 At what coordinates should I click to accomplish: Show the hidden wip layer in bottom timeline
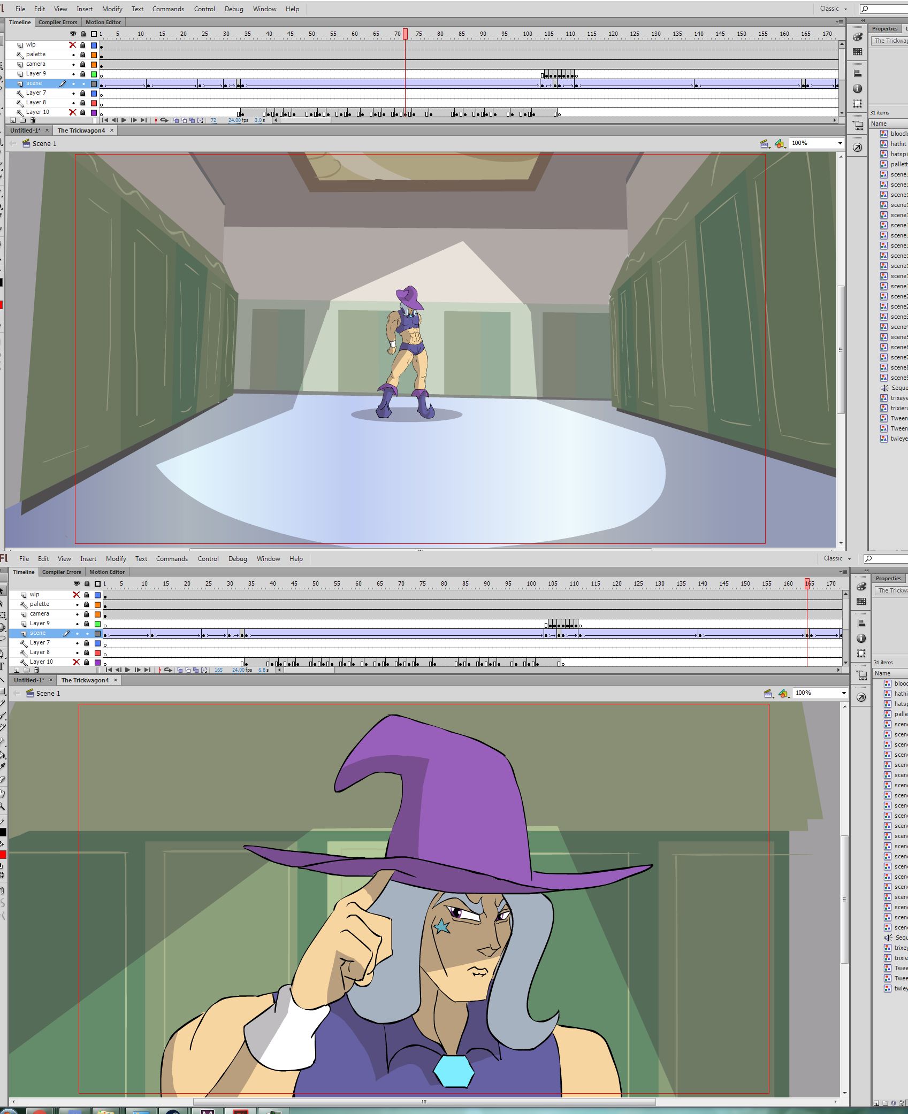click(x=77, y=595)
